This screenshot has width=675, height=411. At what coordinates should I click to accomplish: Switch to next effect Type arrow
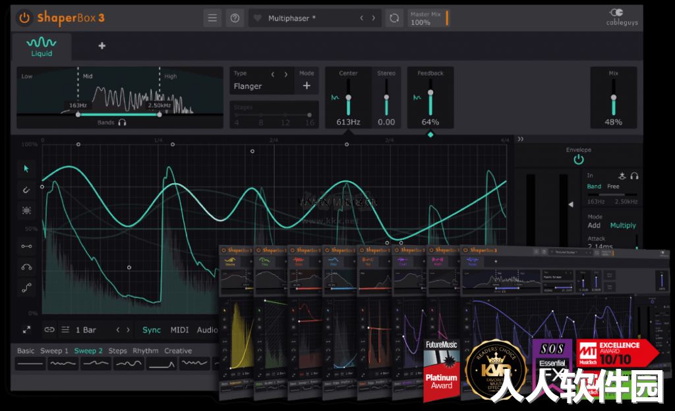point(285,74)
